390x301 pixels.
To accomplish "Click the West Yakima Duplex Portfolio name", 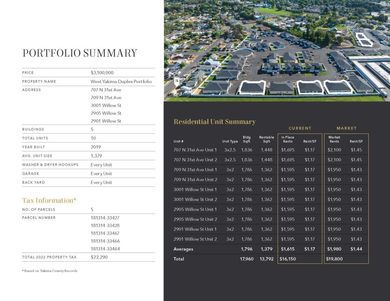I will (x=121, y=82).
